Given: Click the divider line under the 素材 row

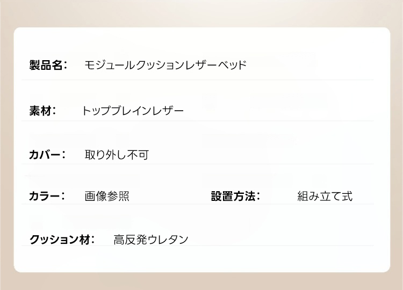Looking at the screenshot, I should (x=198, y=121).
